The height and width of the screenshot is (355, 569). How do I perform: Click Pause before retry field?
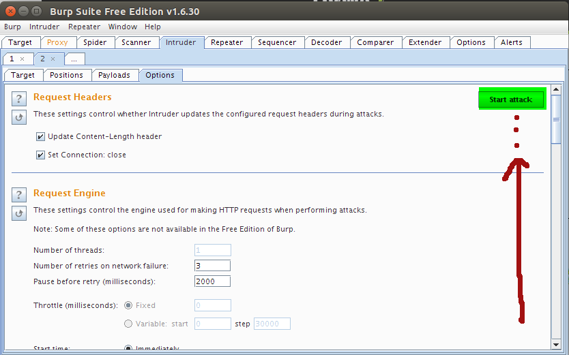click(x=212, y=281)
